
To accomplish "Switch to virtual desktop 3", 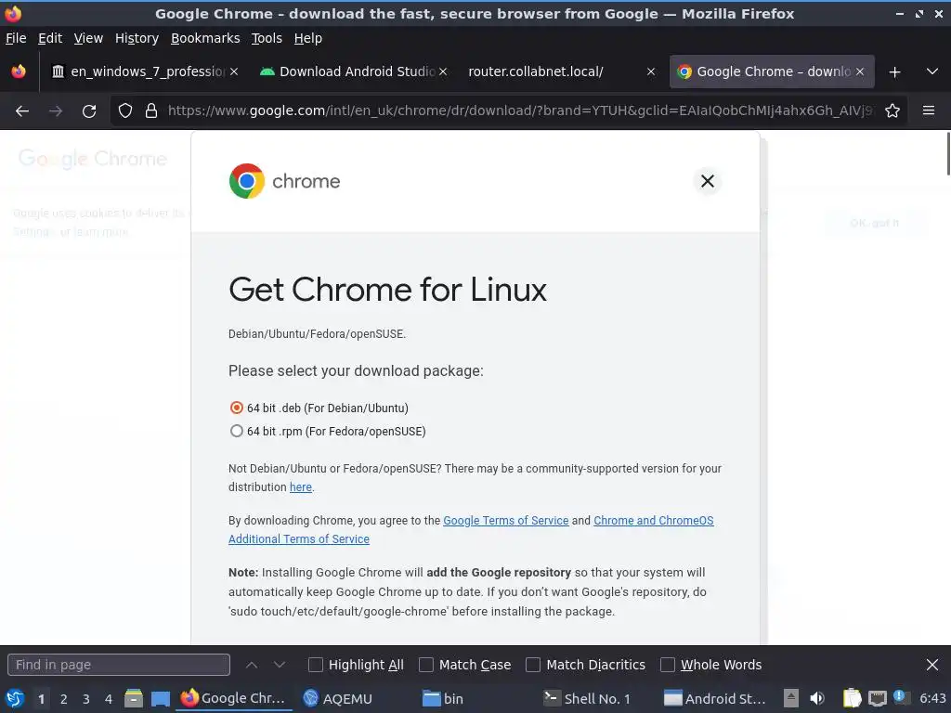I will pyautogui.click(x=86, y=699).
